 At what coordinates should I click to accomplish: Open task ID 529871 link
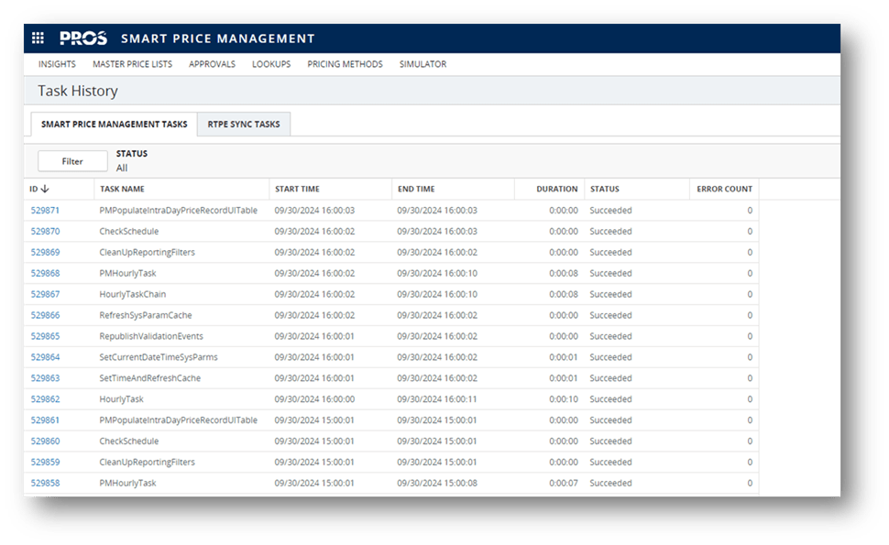pos(45,210)
